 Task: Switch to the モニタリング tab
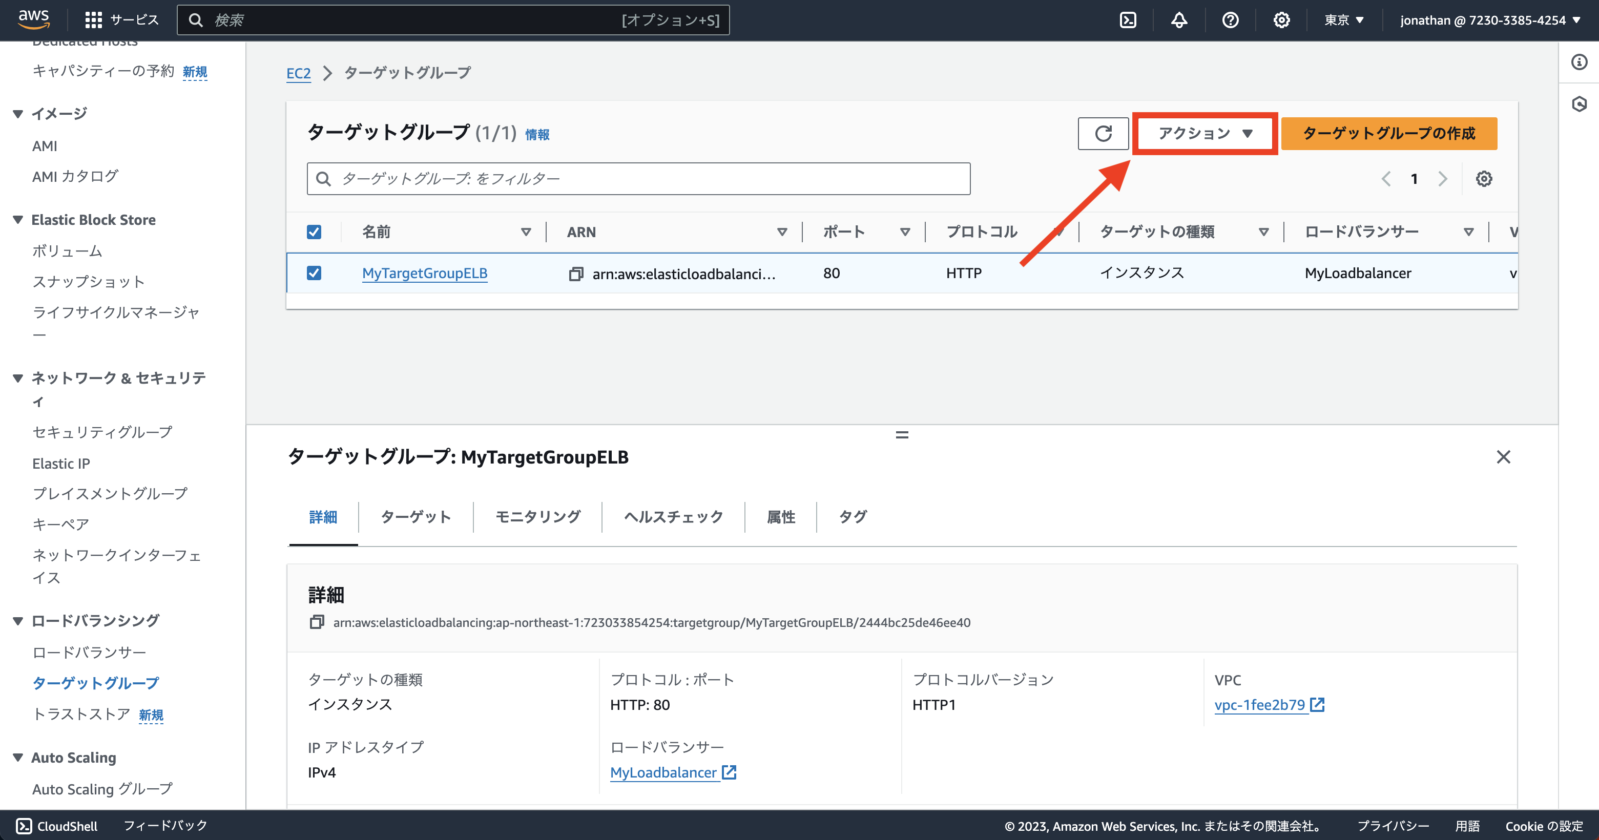pyautogui.click(x=537, y=517)
